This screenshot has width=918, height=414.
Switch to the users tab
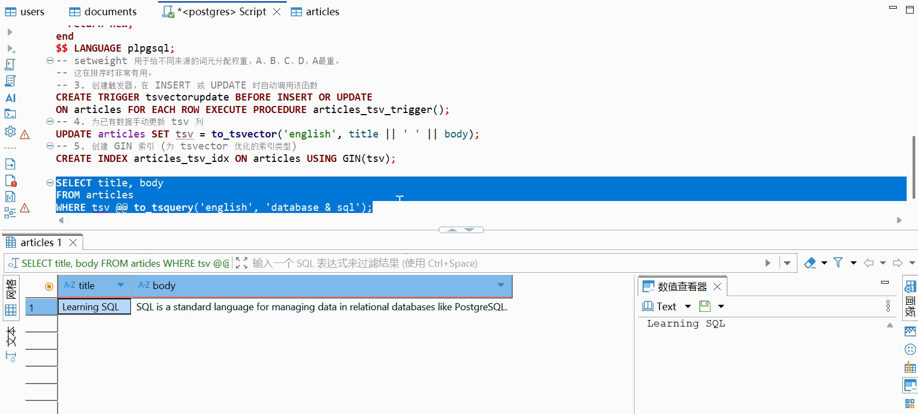pos(25,11)
